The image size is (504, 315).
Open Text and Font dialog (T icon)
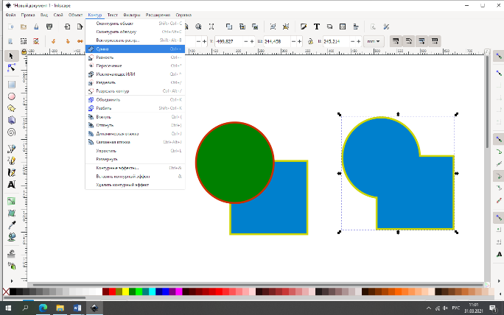point(317,26)
